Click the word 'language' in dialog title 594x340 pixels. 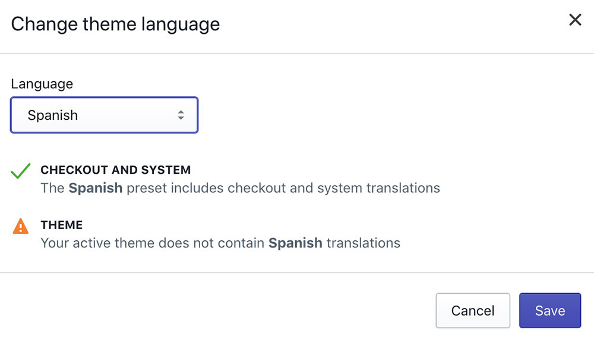(181, 25)
